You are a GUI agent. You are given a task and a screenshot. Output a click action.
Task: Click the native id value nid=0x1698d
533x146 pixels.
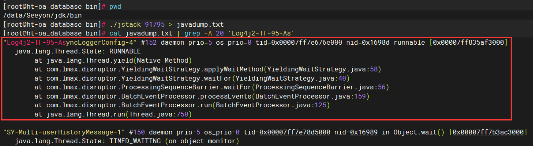coord(368,43)
